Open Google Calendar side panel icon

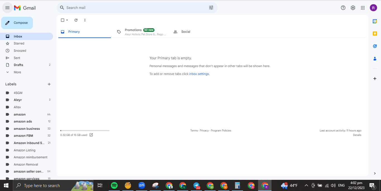tap(375, 21)
